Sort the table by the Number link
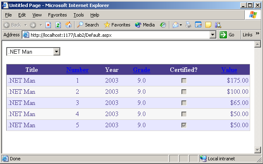The height and width of the screenshot is (164, 263). (x=77, y=70)
